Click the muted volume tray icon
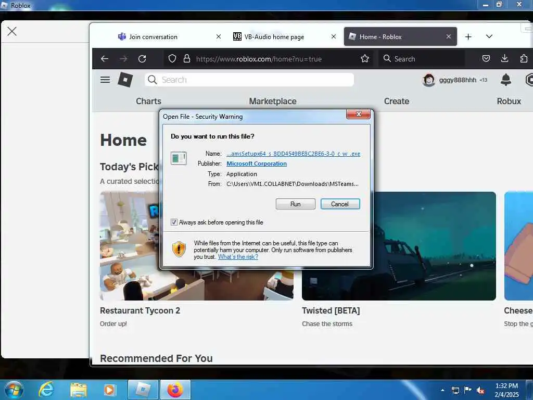The width and height of the screenshot is (533, 400). pyautogui.click(x=480, y=391)
